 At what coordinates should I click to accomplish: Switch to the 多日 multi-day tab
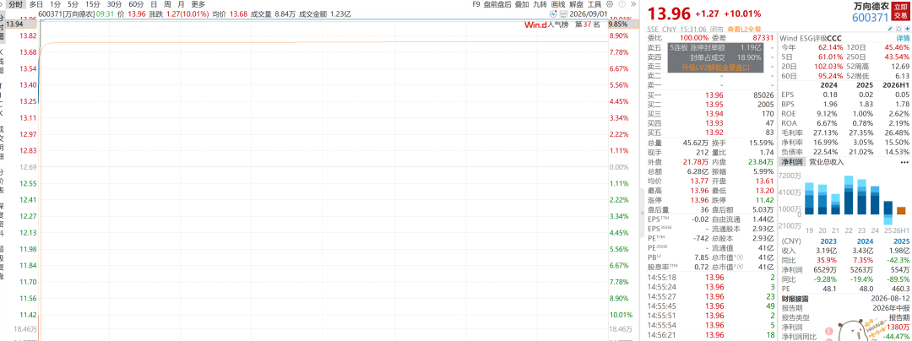pos(35,4)
